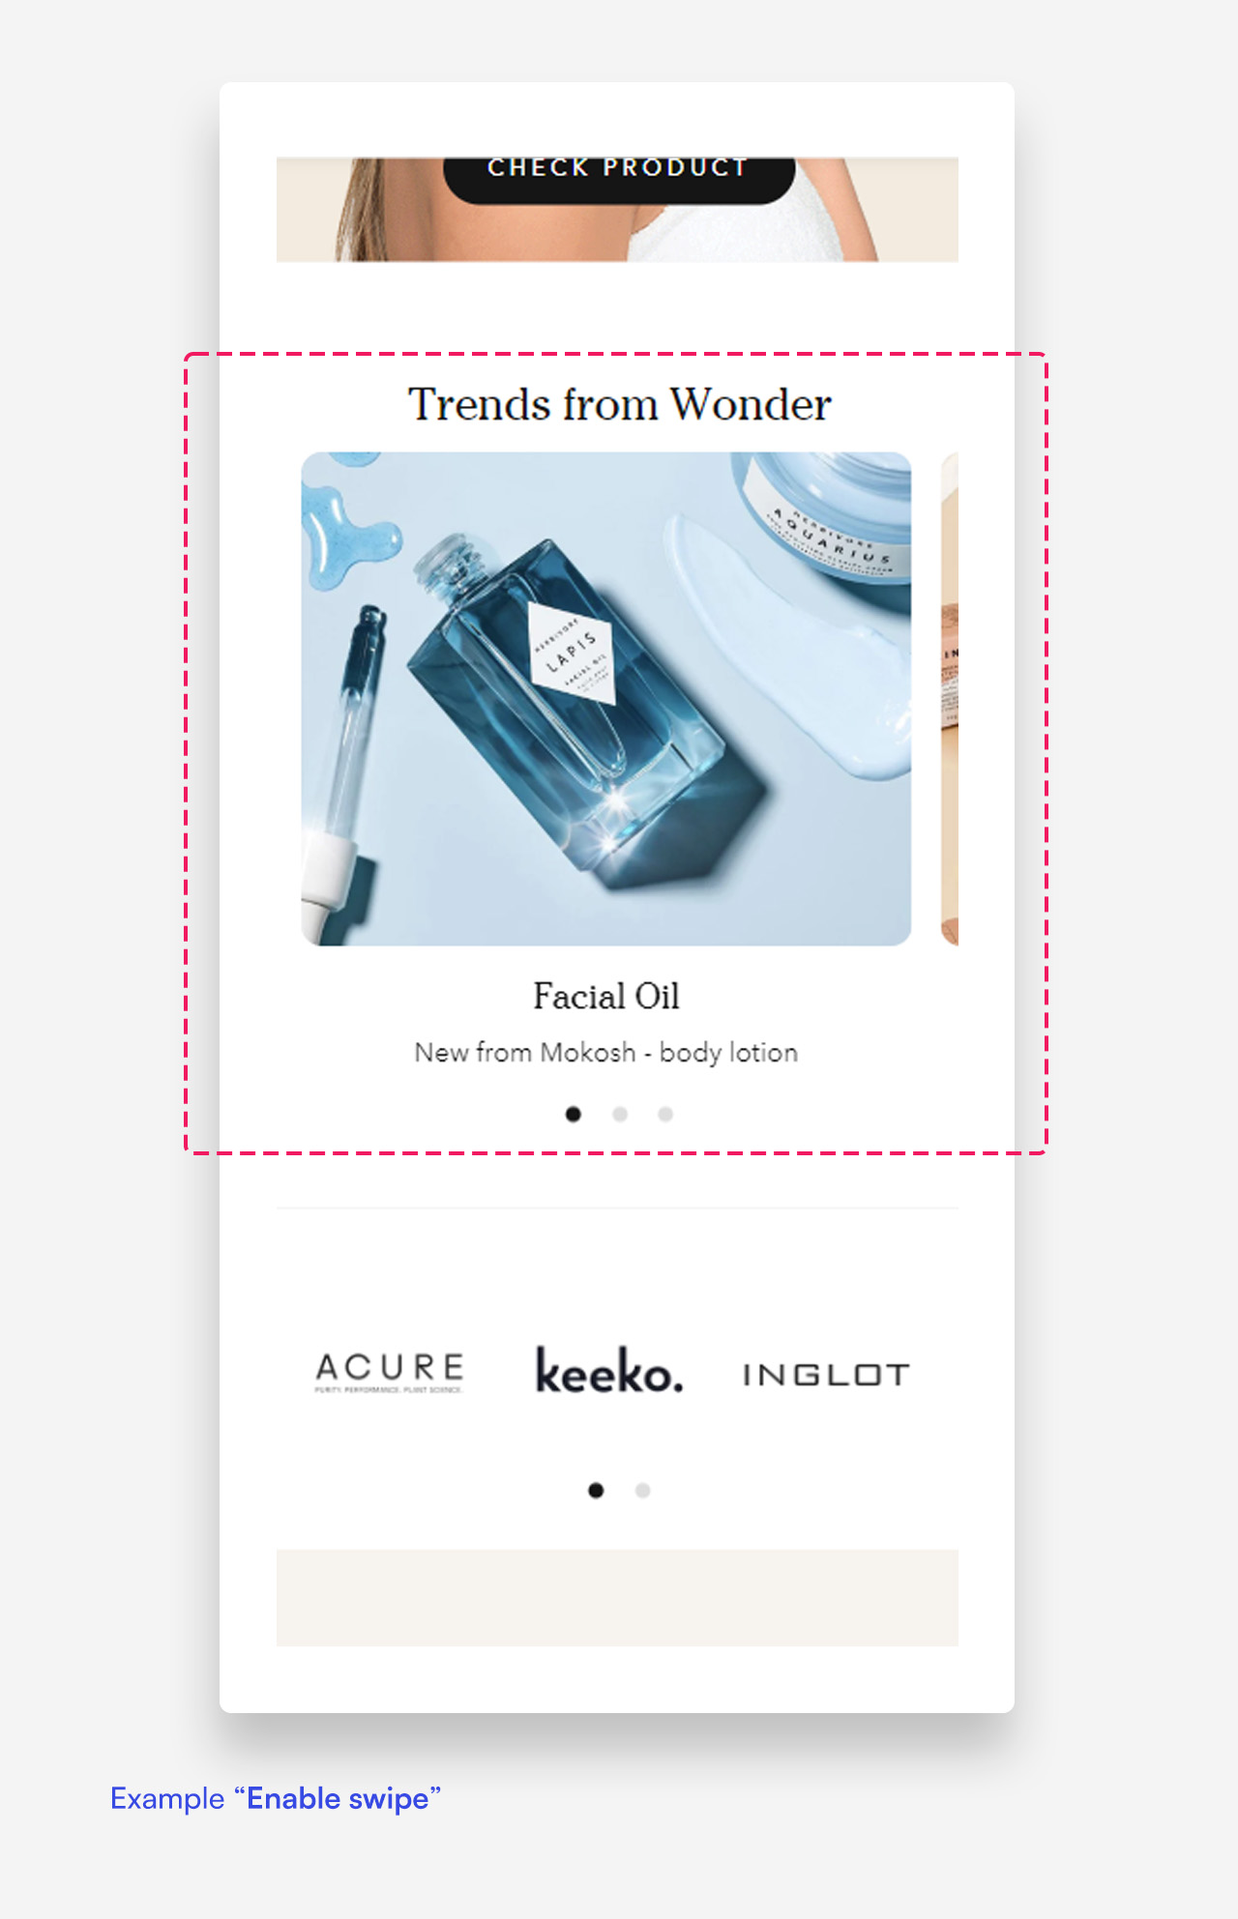Click the bold Enable swipe caption text
The height and width of the screenshot is (1919, 1238).
pyautogui.click(x=338, y=1799)
